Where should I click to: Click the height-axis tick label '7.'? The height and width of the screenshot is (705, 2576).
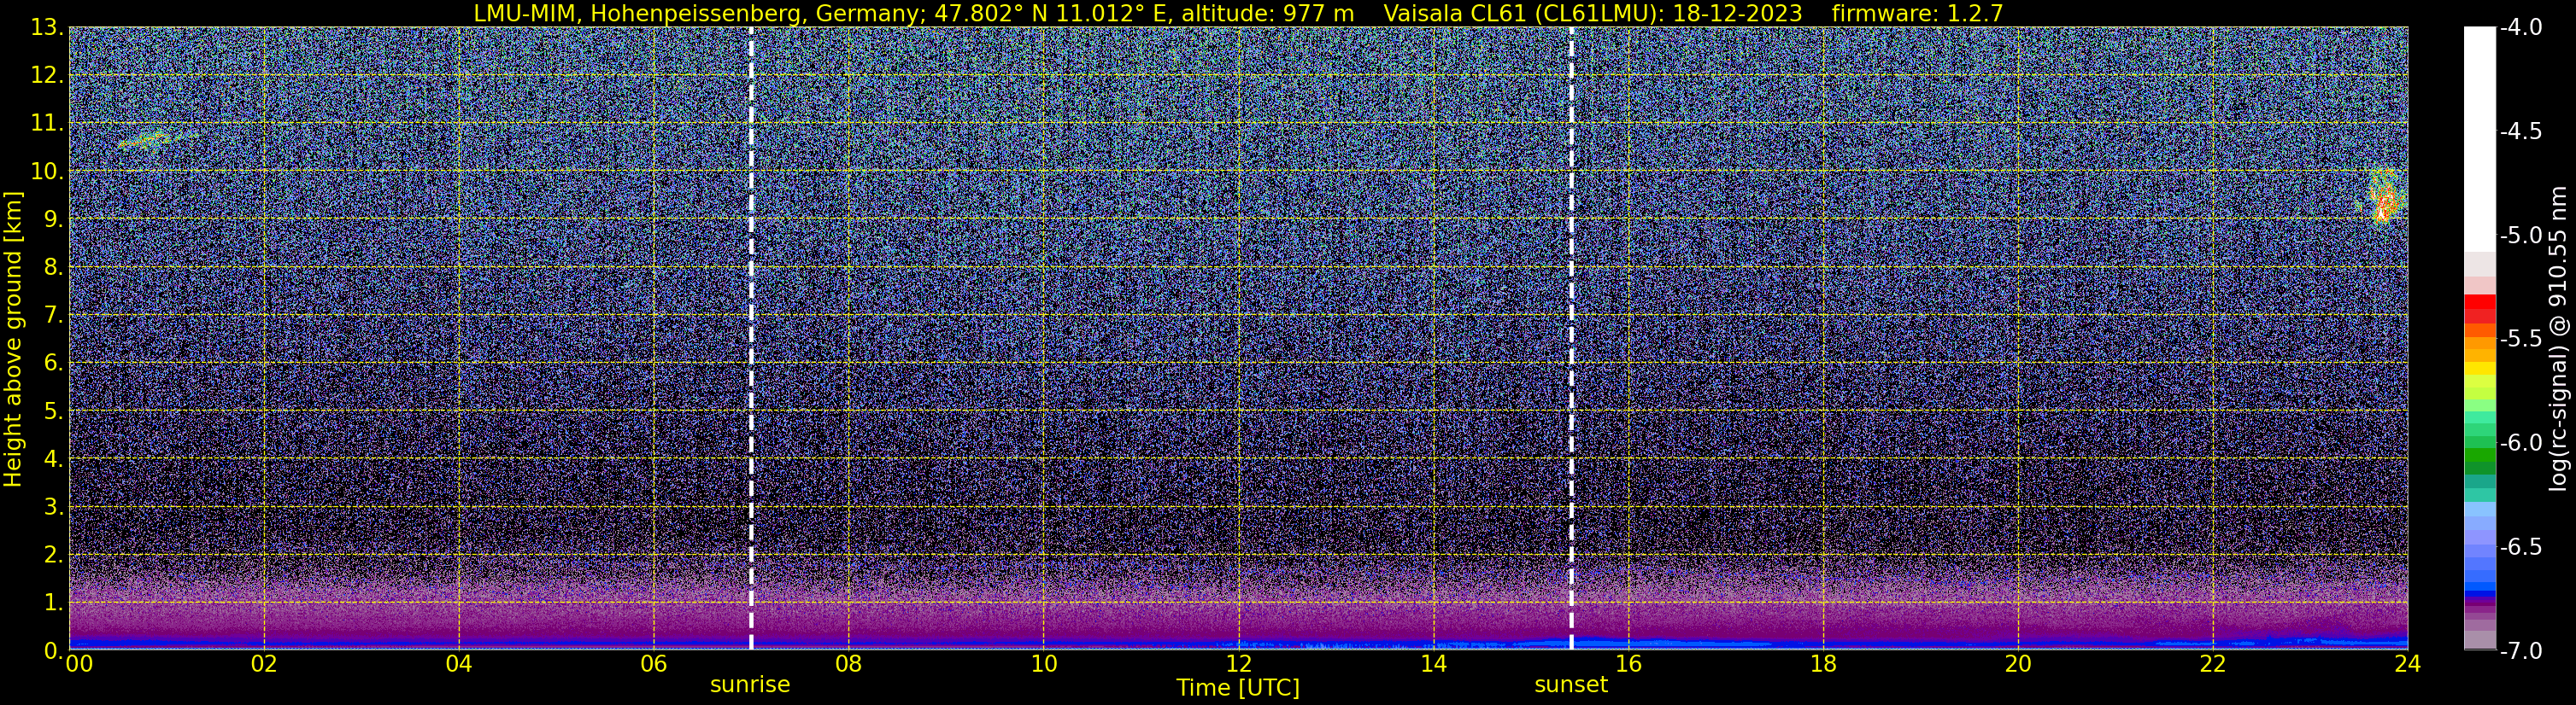click(x=53, y=315)
